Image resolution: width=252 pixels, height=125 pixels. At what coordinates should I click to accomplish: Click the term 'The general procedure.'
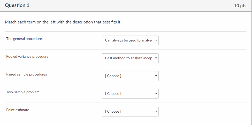(x=25, y=39)
